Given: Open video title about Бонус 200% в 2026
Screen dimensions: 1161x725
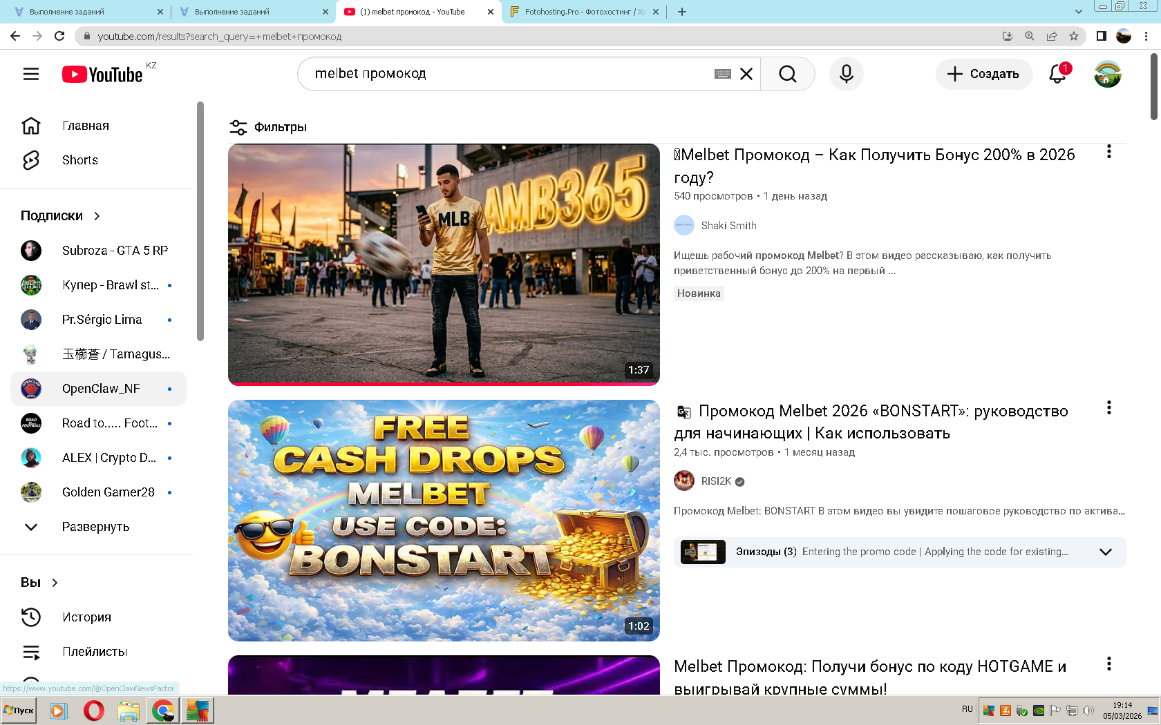Looking at the screenshot, I should point(874,166).
